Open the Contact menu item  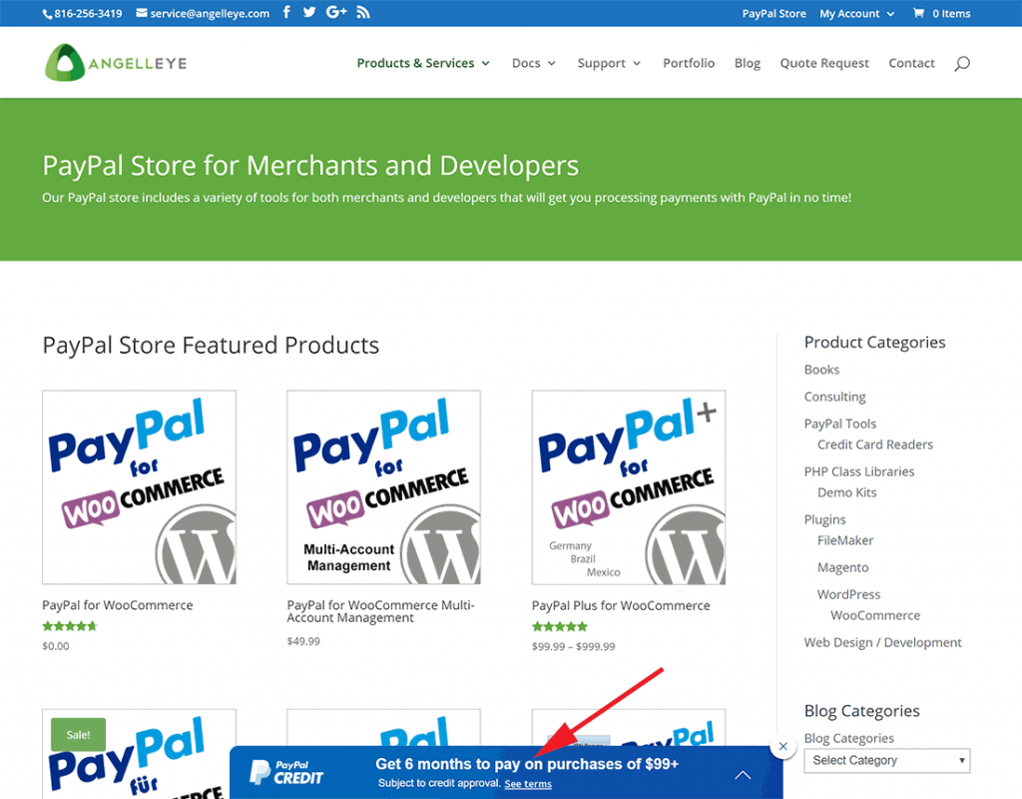click(x=911, y=62)
